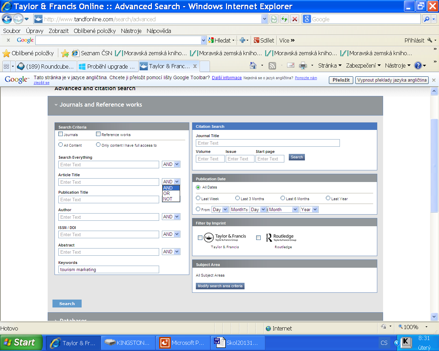Open the Home page icon
Screen dimensions: 439x351
point(253,65)
